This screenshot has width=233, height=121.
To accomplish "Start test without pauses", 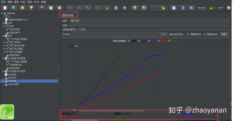I will click(107, 8).
